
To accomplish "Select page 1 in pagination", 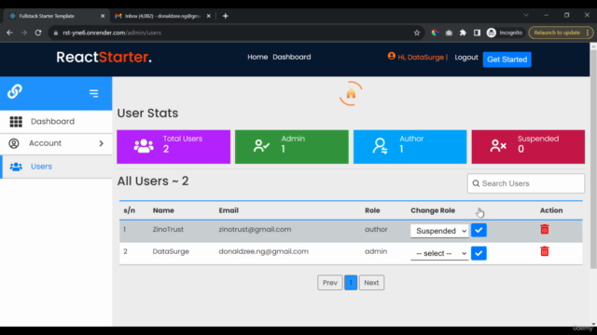I will (351, 283).
